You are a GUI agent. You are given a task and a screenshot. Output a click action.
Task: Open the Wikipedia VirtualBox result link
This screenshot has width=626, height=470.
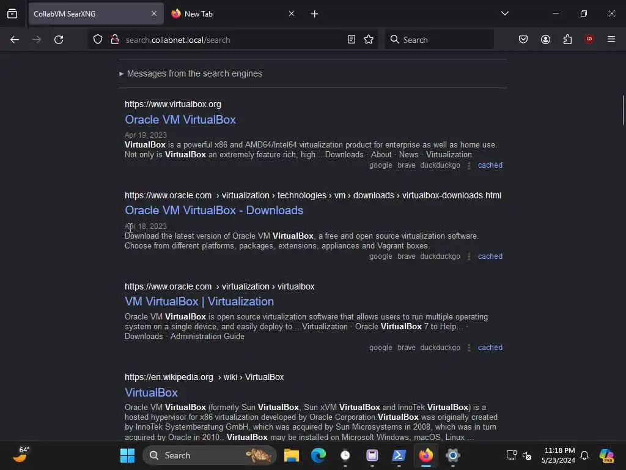[151, 392]
